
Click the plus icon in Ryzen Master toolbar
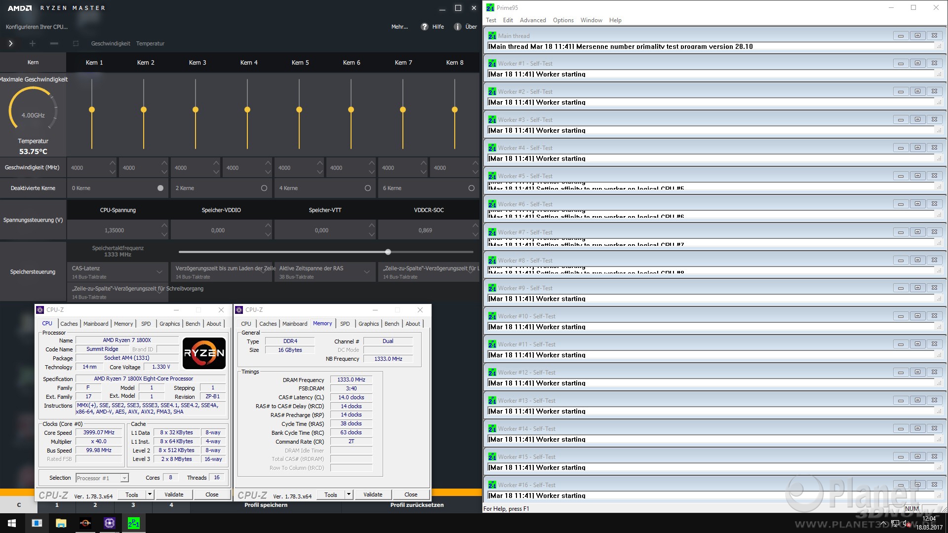[x=33, y=43]
